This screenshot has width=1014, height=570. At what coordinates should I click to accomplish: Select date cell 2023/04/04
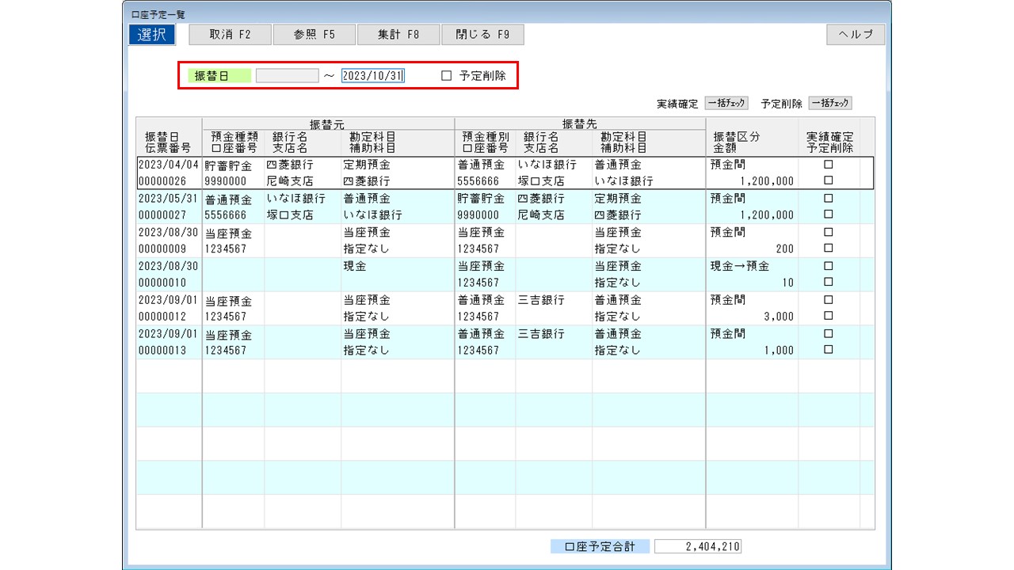(168, 165)
